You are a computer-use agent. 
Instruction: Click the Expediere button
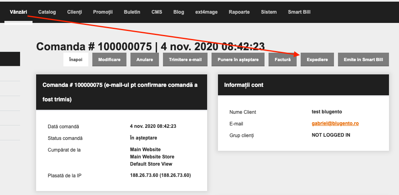coord(318,60)
